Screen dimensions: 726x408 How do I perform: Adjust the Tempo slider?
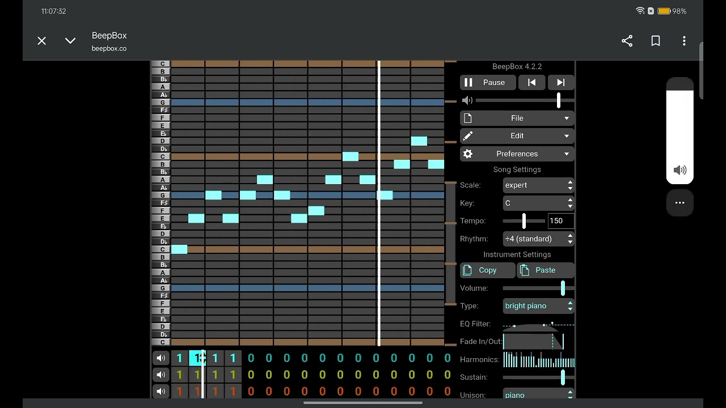tap(524, 221)
